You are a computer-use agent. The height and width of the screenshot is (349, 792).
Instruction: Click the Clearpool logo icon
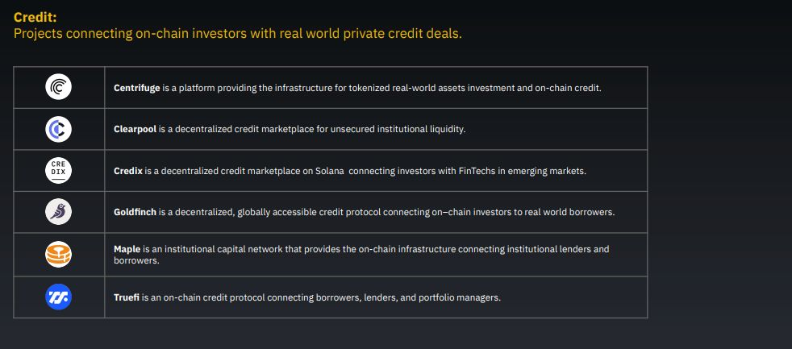(59, 129)
